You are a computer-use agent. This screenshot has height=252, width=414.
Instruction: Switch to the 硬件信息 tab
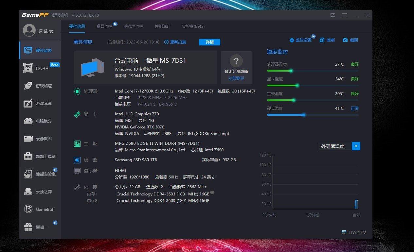click(77, 26)
